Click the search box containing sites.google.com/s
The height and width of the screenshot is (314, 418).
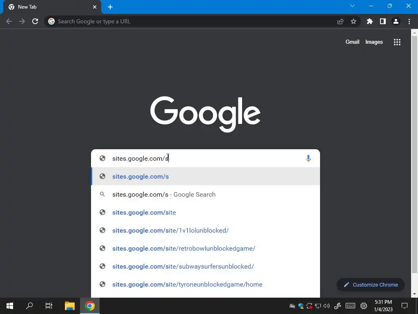coord(205,158)
